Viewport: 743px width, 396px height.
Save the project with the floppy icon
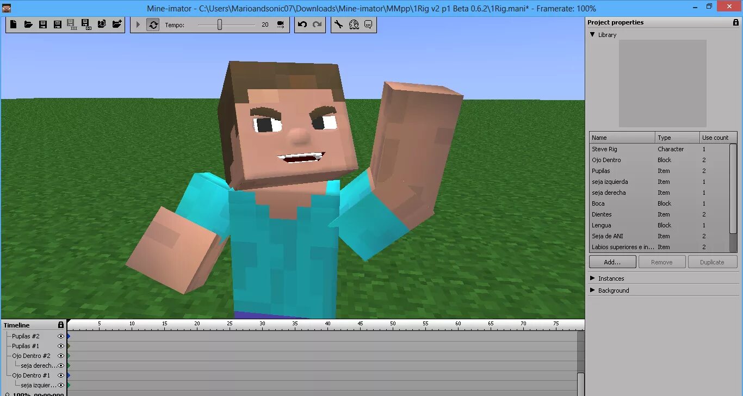pyautogui.click(x=43, y=24)
